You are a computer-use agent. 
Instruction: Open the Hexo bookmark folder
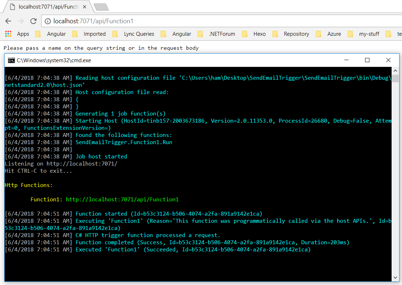[x=254, y=34]
